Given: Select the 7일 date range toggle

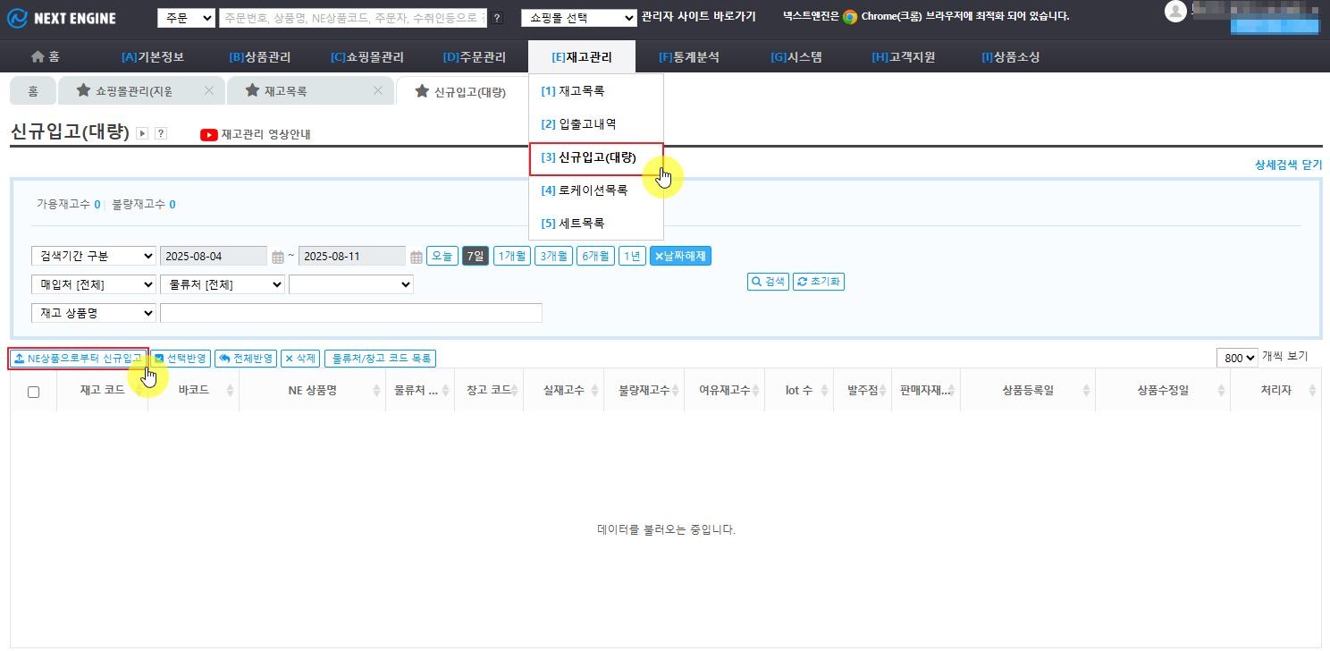Looking at the screenshot, I should 475,256.
